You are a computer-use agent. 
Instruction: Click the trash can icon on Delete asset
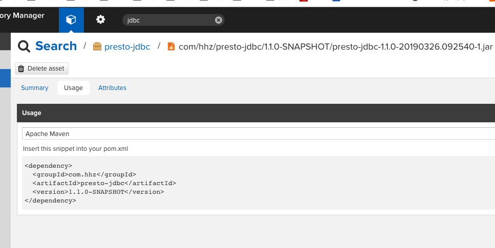click(21, 69)
